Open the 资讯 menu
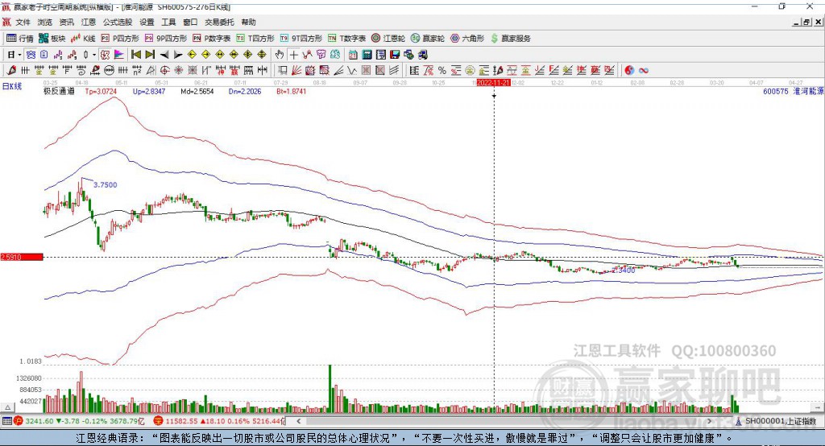 coord(66,22)
